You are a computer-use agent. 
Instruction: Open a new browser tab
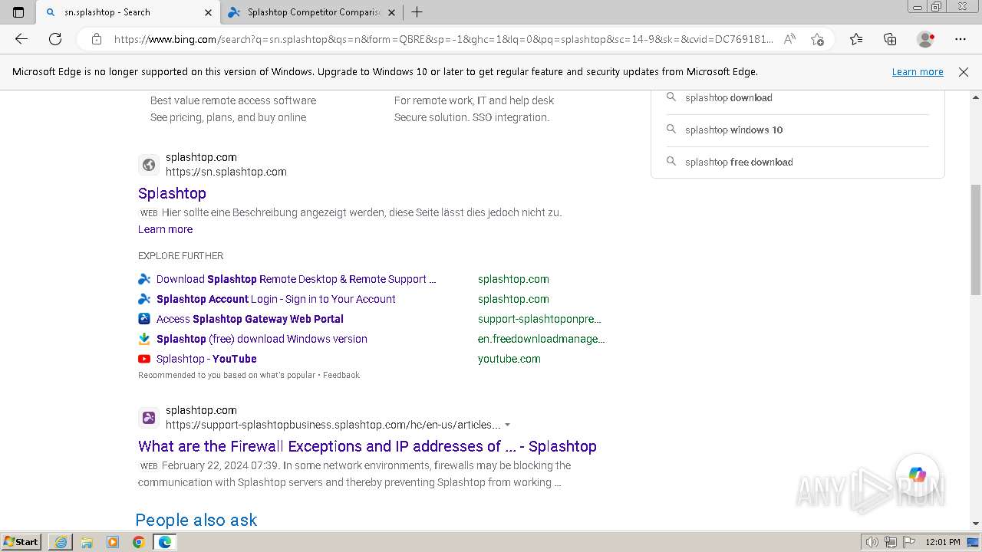coord(417,12)
